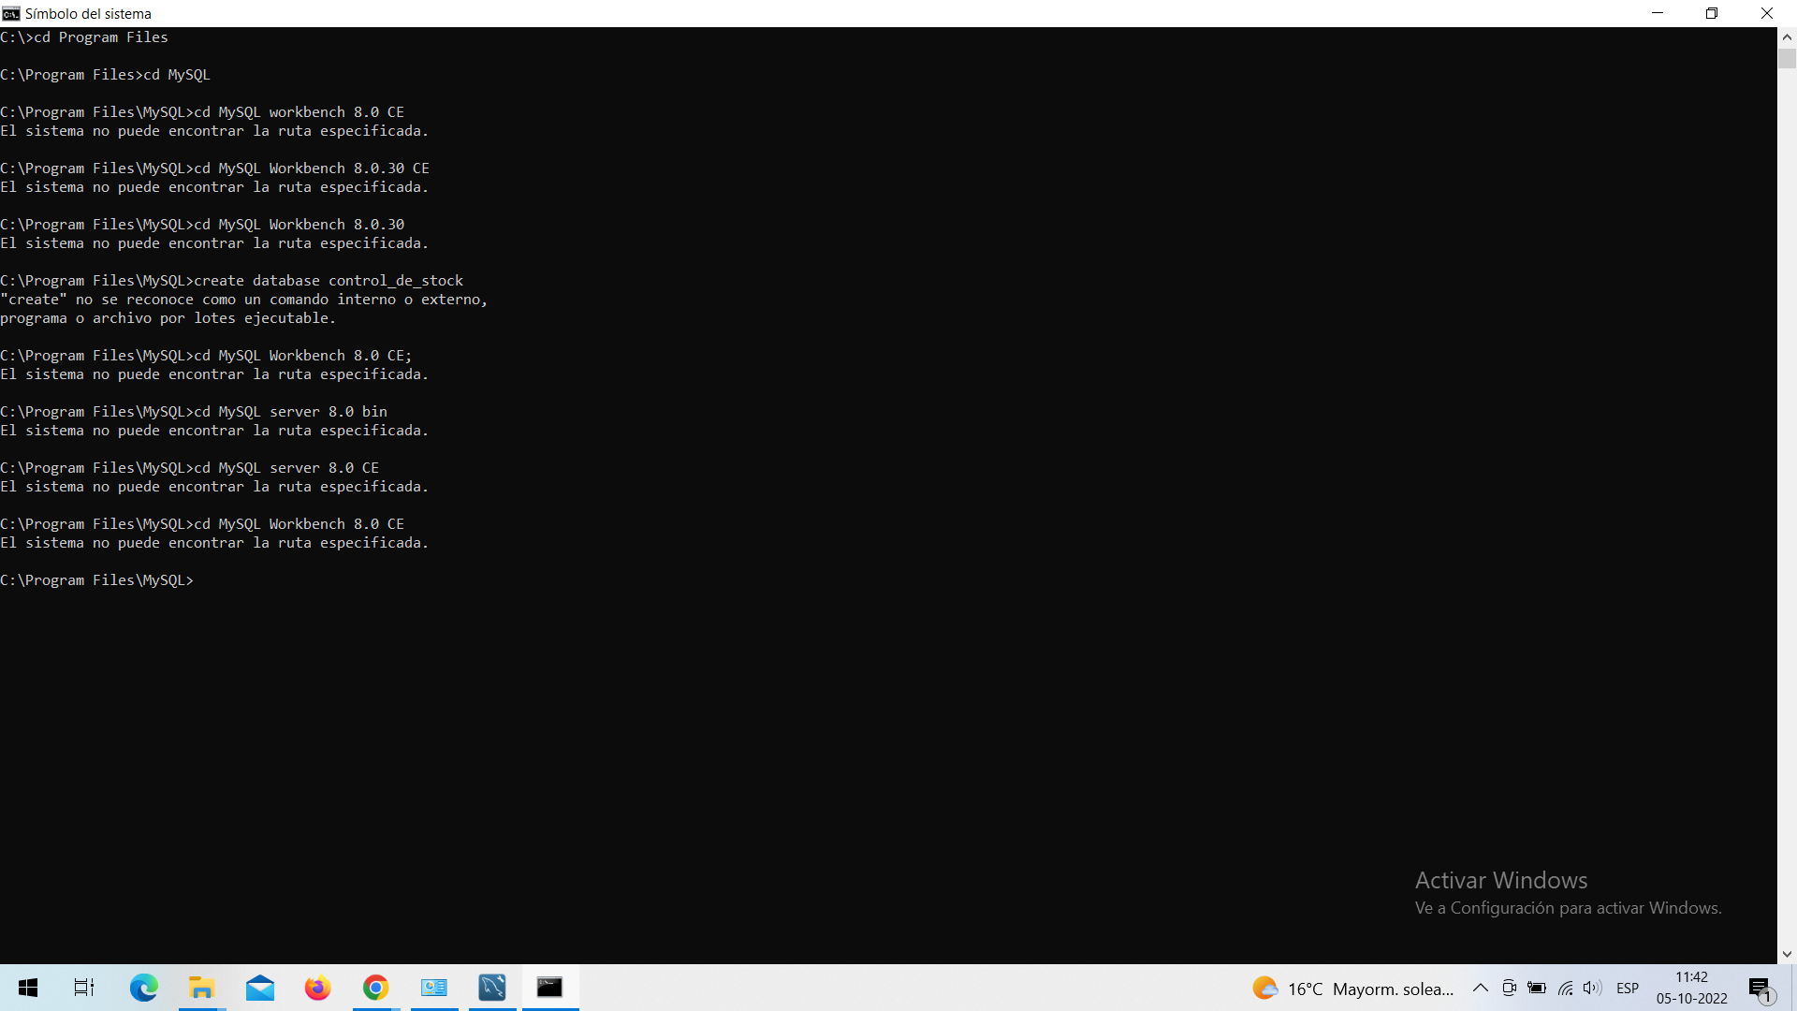Viewport: 1797px width, 1011px height.
Task: Open the volume speaker tray icon
Action: click(x=1592, y=988)
